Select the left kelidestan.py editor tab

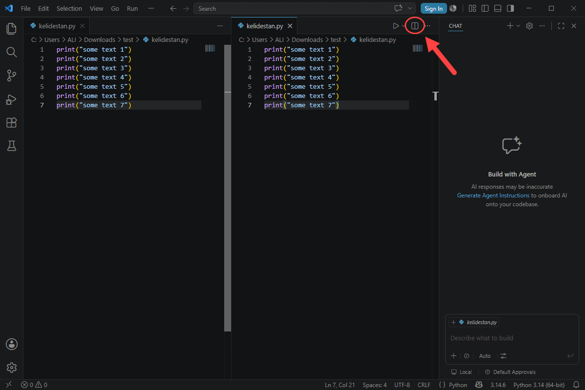click(58, 26)
